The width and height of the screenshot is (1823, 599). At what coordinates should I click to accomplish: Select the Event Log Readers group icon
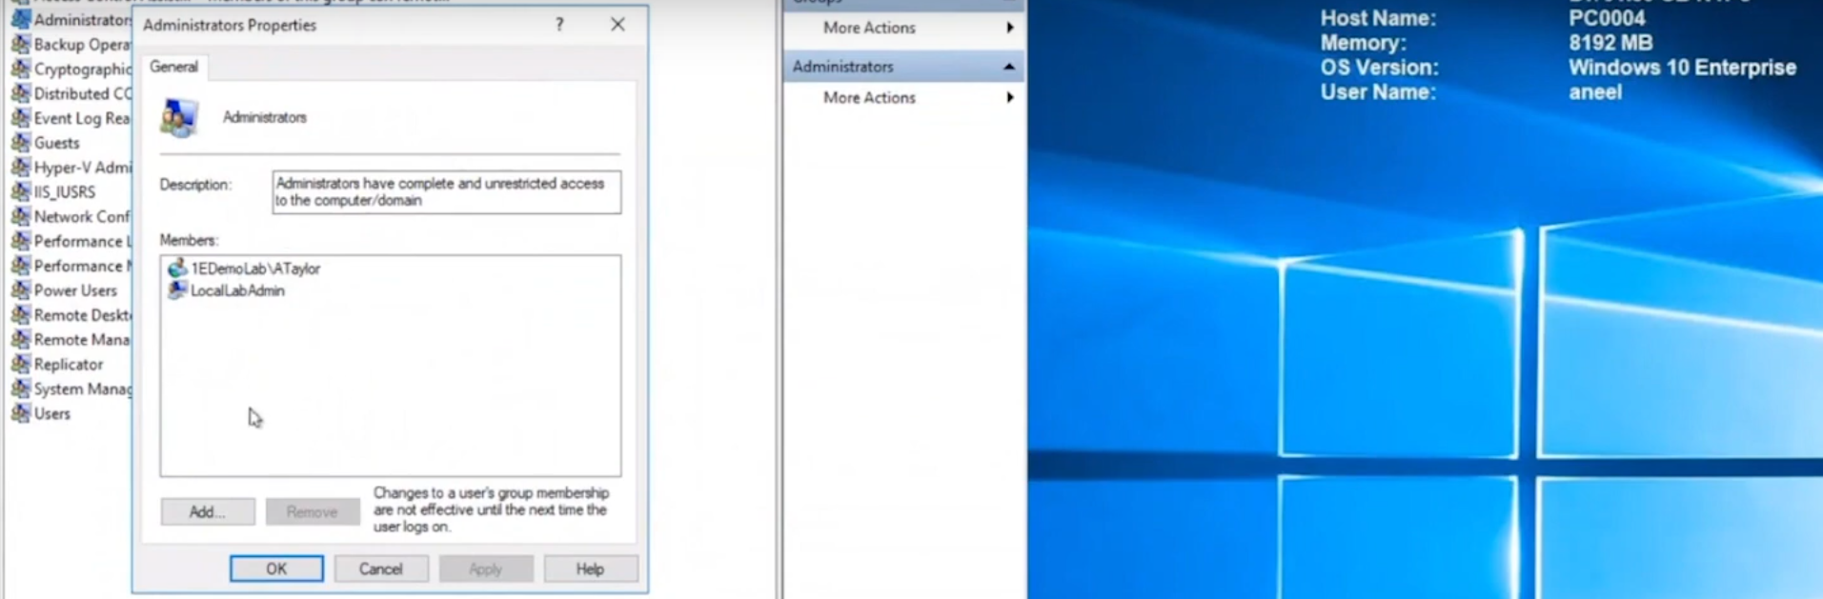(x=20, y=118)
